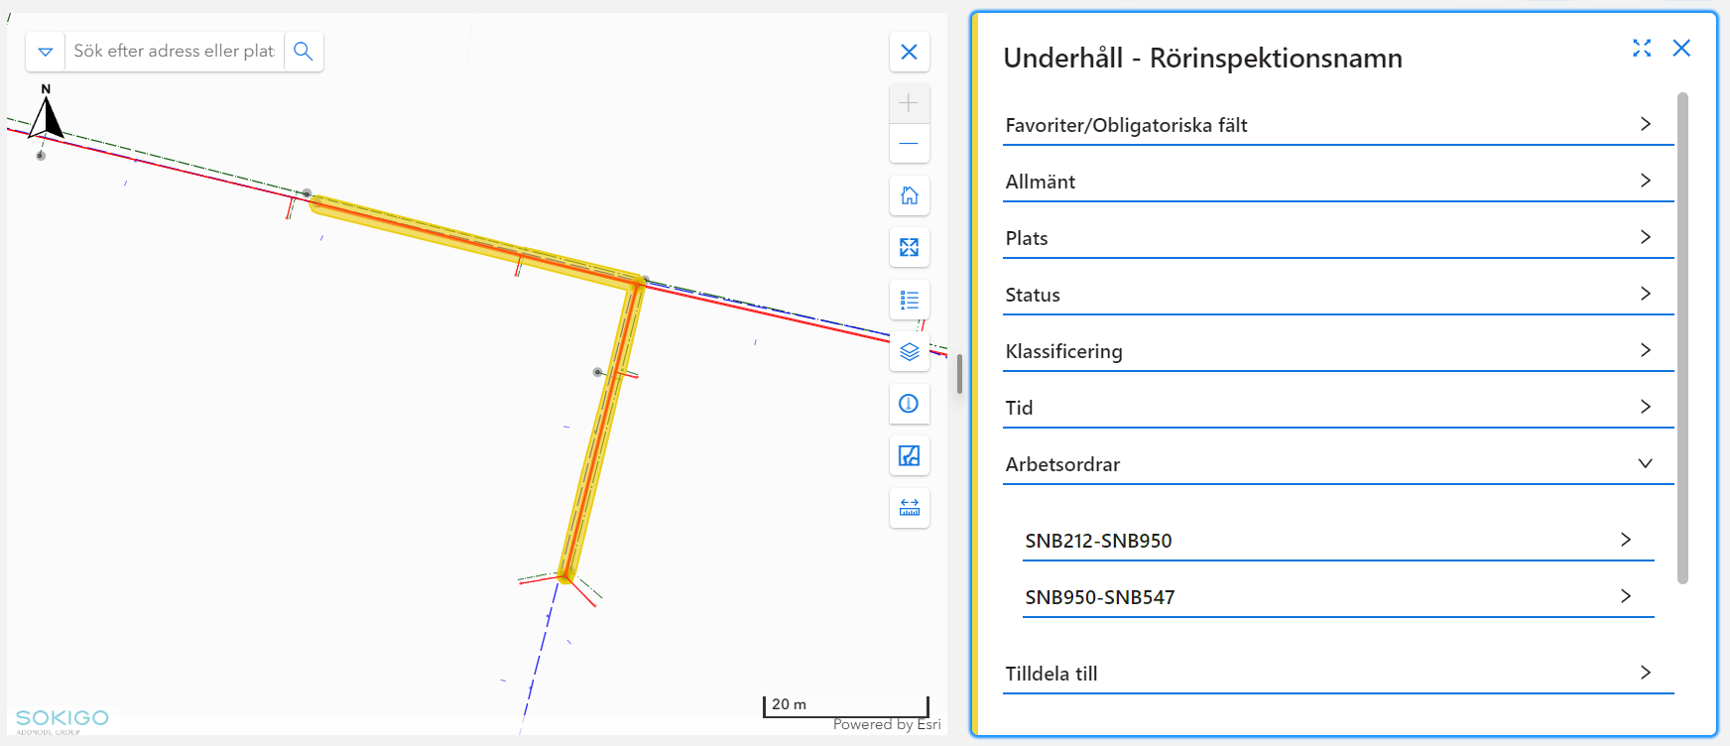Image resolution: width=1730 pixels, height=746 pixels.
Task: Toggle the panel fullscreen expand icon
Action: pyautogui.click(x=1642, y=48)
